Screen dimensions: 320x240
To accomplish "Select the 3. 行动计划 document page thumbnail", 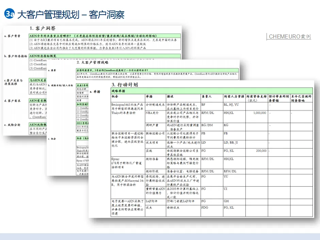I will pos(201,149).
